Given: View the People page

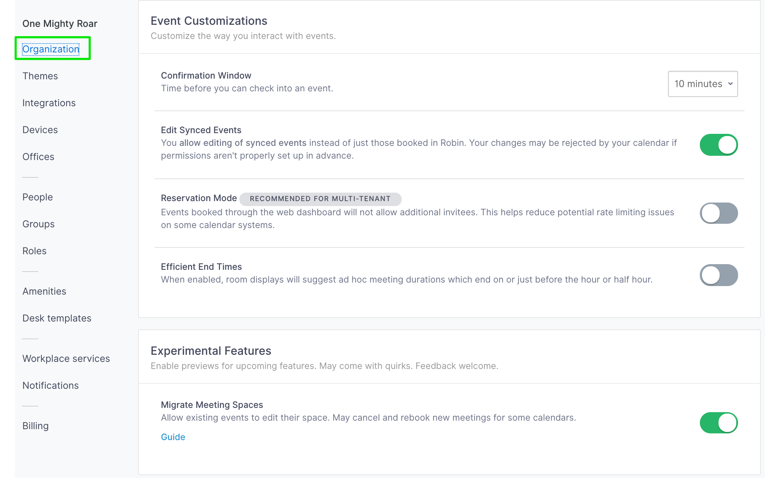Looking at the screenshot, I should [38, 197].
